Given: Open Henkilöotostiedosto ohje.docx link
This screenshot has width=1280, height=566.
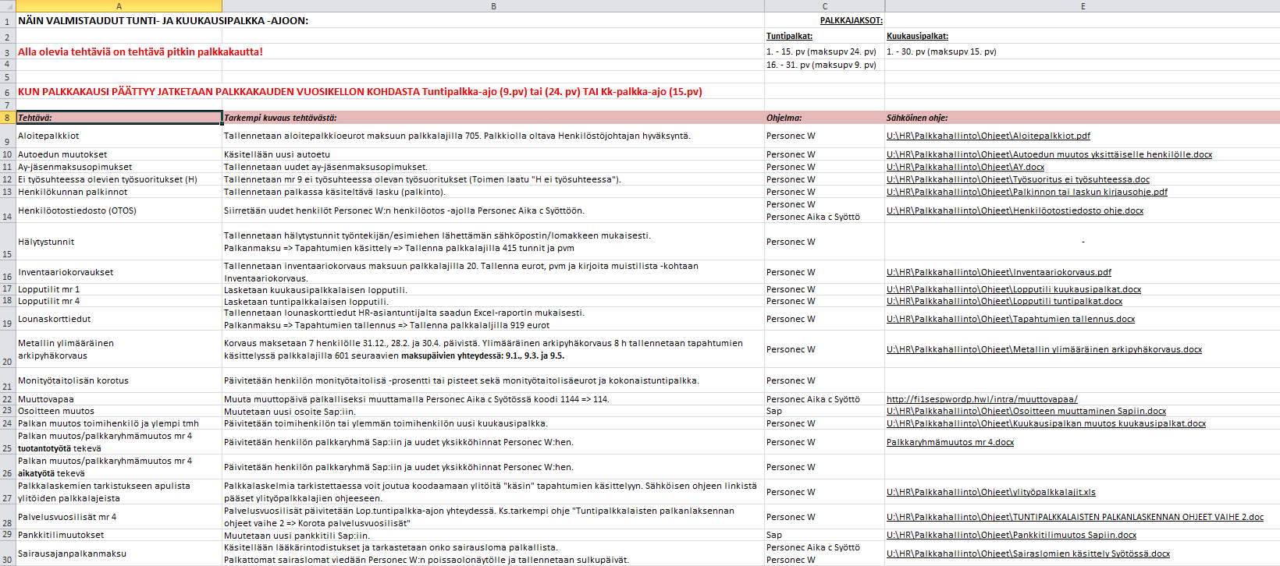Looking at the screenshot, I should pos(1015,210).
